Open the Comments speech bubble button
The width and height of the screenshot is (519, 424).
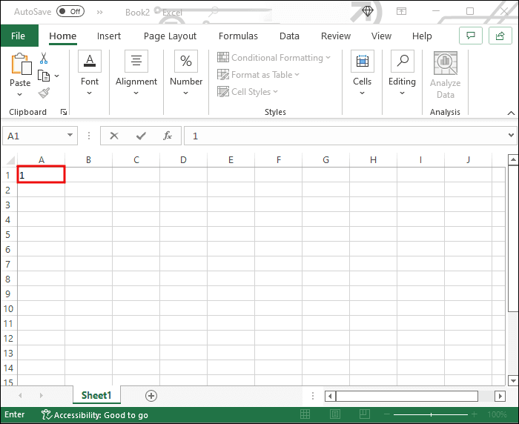(x=471, y=36)
